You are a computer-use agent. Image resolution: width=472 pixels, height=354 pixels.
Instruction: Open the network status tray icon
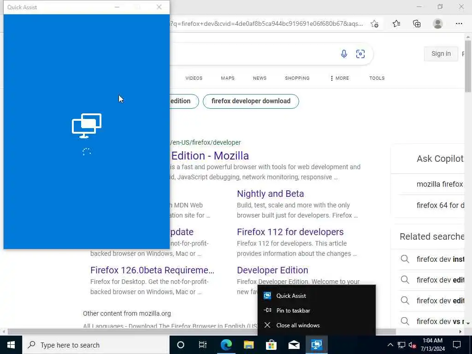pyautogui.click(x=401, y=345)
